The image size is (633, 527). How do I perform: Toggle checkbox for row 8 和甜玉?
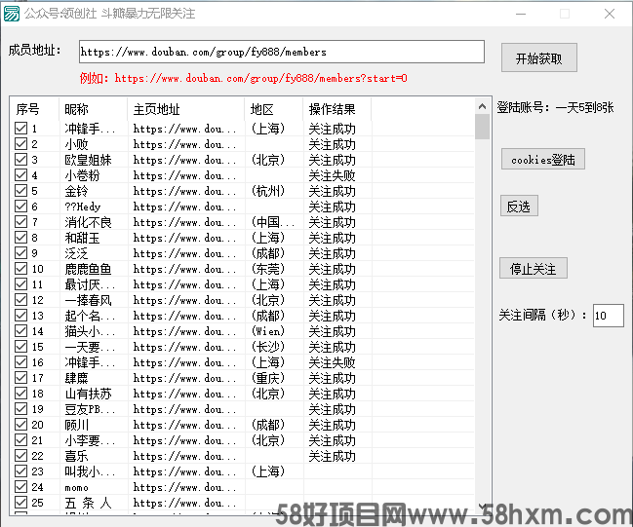21,238
